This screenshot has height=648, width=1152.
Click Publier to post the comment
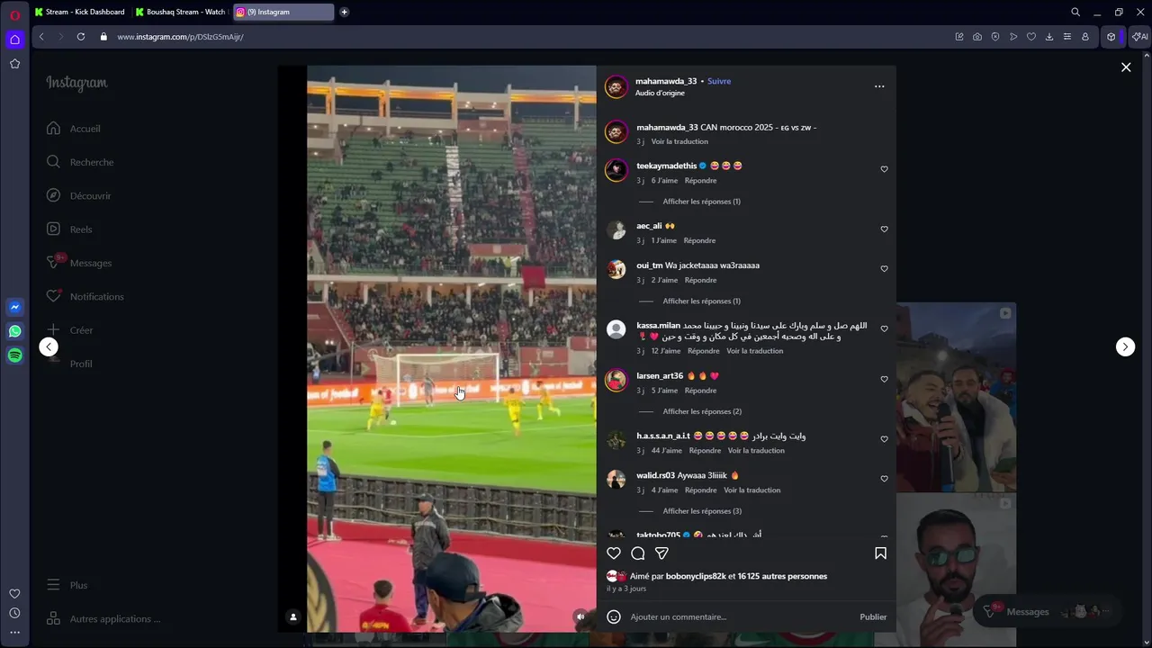873,616
